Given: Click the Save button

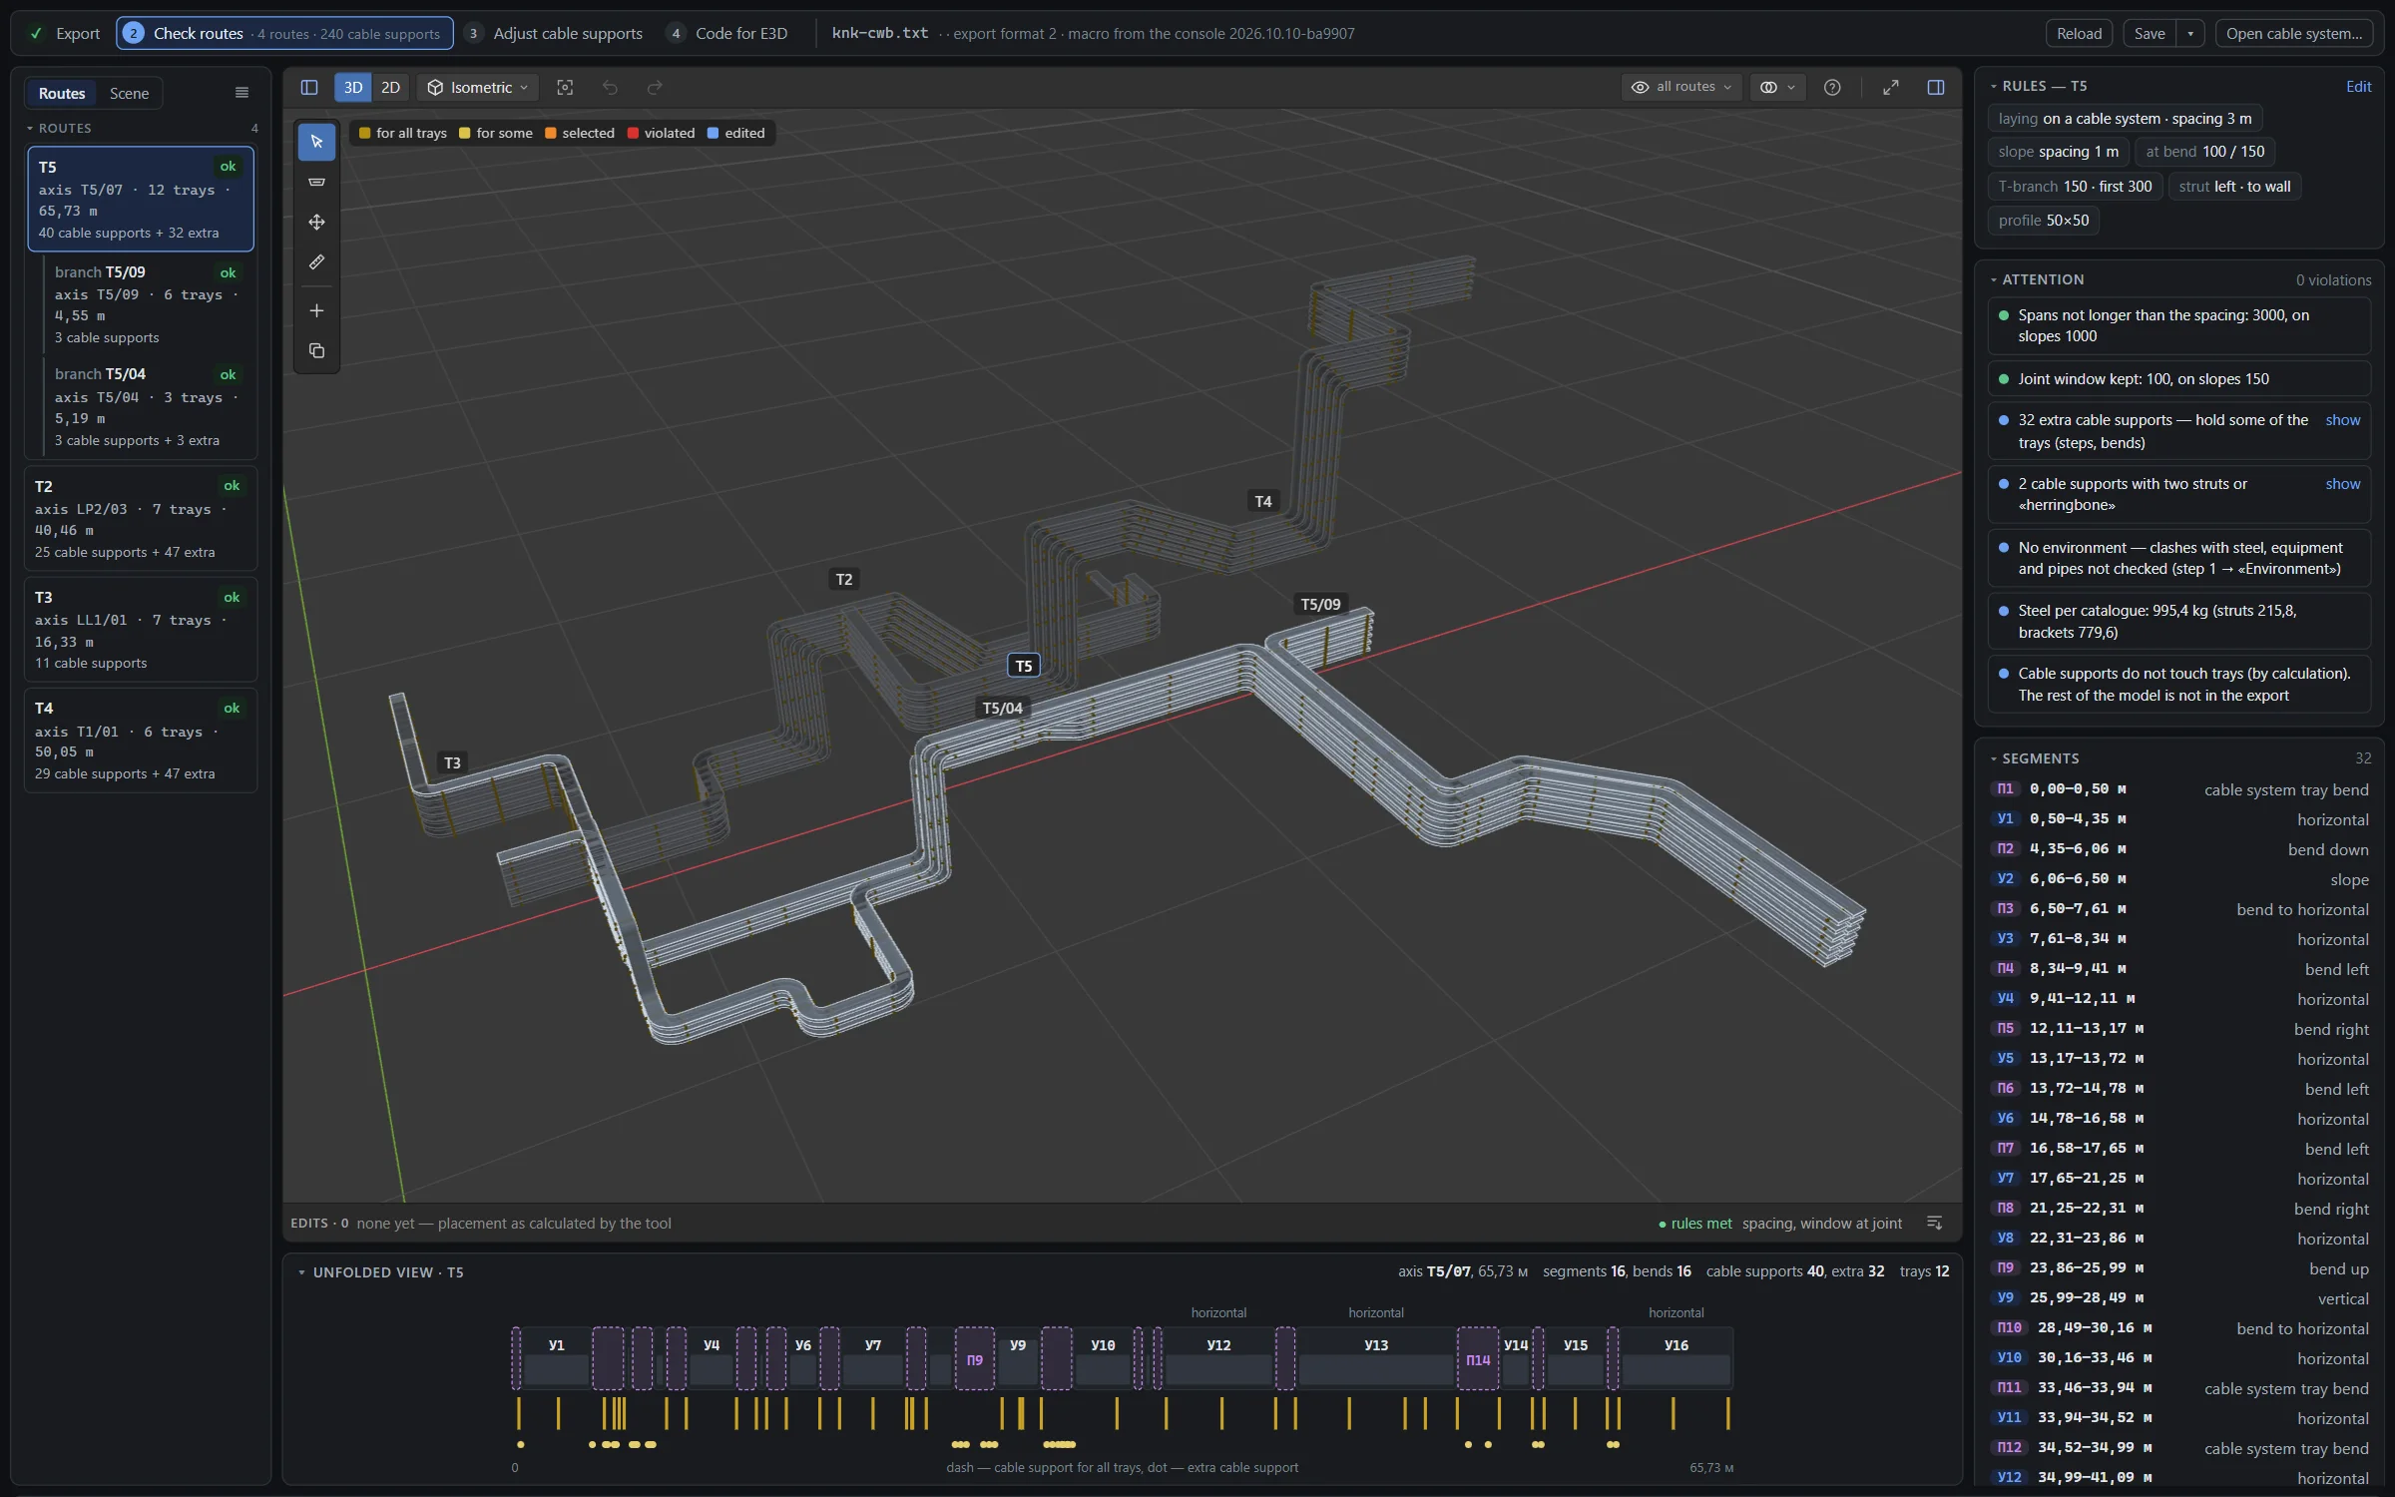Looking at the screenshot, I should [2150, 33].
